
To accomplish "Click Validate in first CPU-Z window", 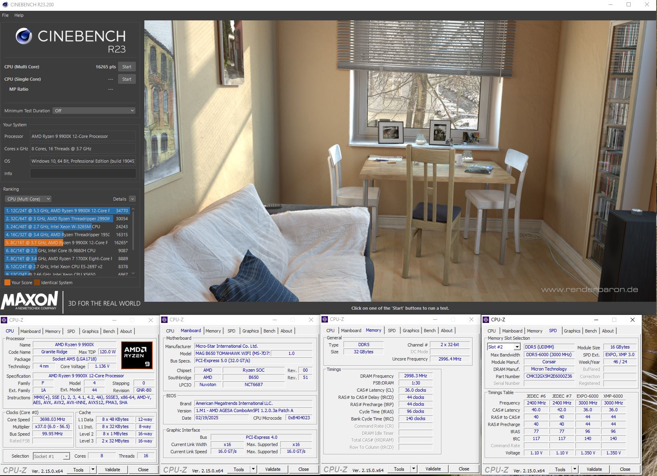I will point(112,470).
